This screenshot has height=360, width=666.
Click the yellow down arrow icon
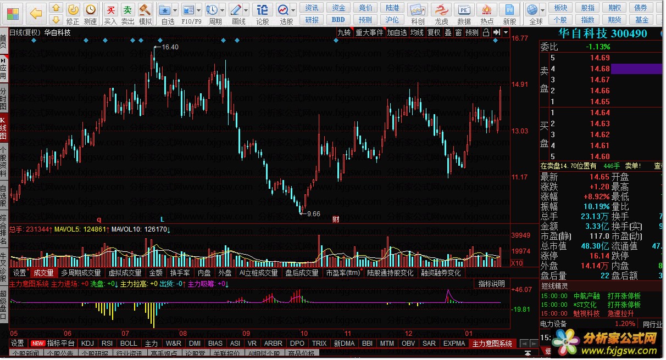pos(56,20)
